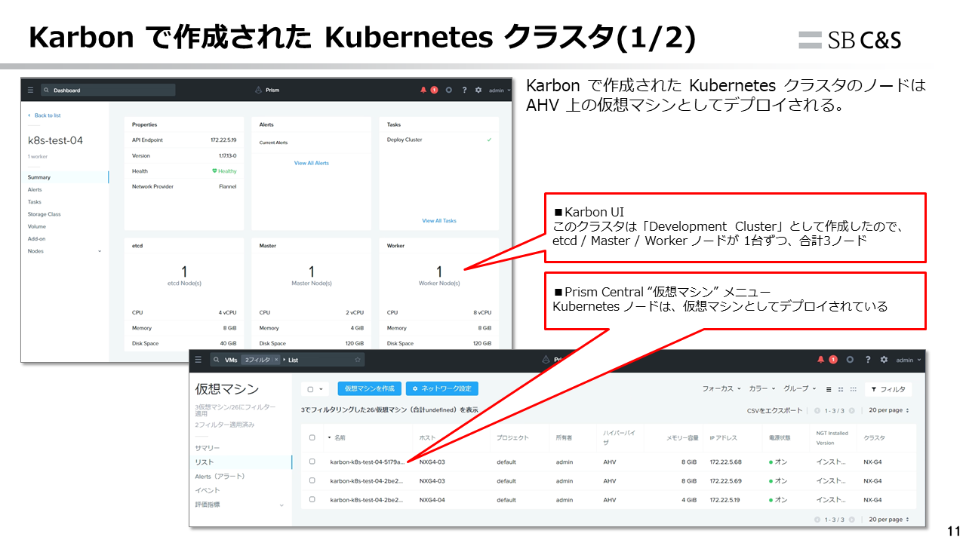966x543 pixels.
Task: Switch to dense grid view icon
Action: (x=853, y=389)
